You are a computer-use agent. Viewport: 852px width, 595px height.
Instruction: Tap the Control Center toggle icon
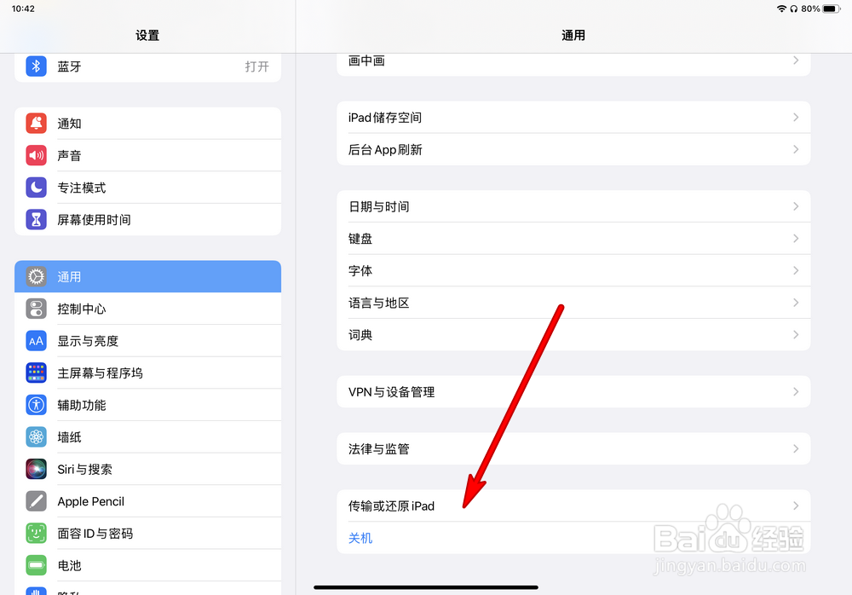click(36, 309)
